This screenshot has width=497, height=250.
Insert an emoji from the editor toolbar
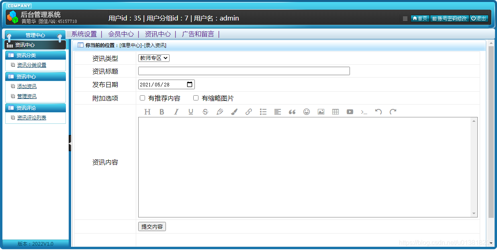pos(307,112)
